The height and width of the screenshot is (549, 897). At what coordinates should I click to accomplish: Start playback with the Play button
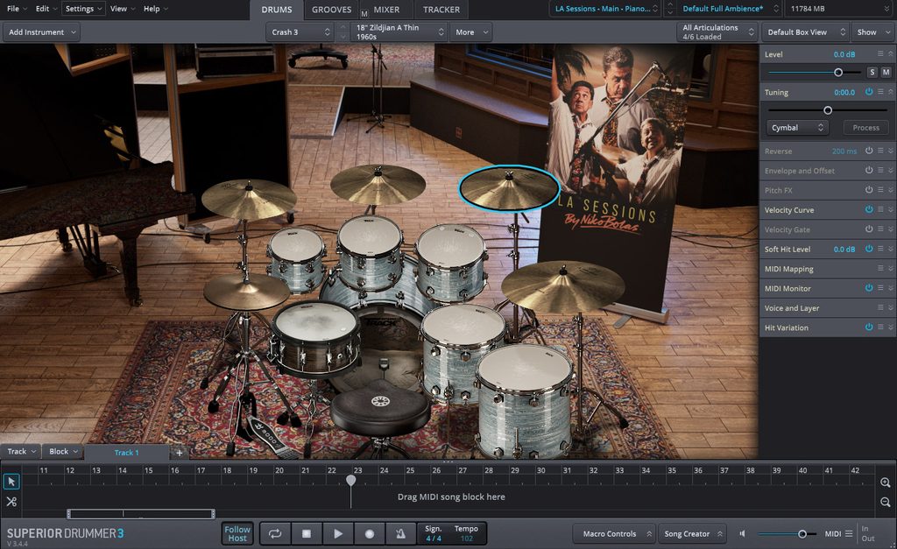tap(338, 533)
